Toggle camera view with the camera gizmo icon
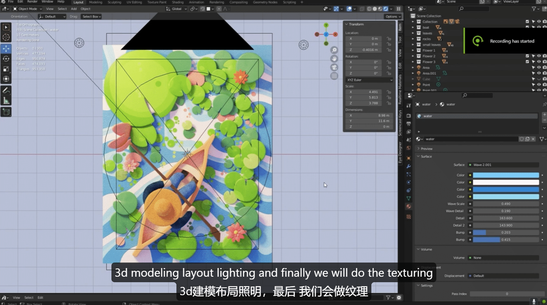The height and width of the screenshot is (305, 547). (x=334, y=68)
